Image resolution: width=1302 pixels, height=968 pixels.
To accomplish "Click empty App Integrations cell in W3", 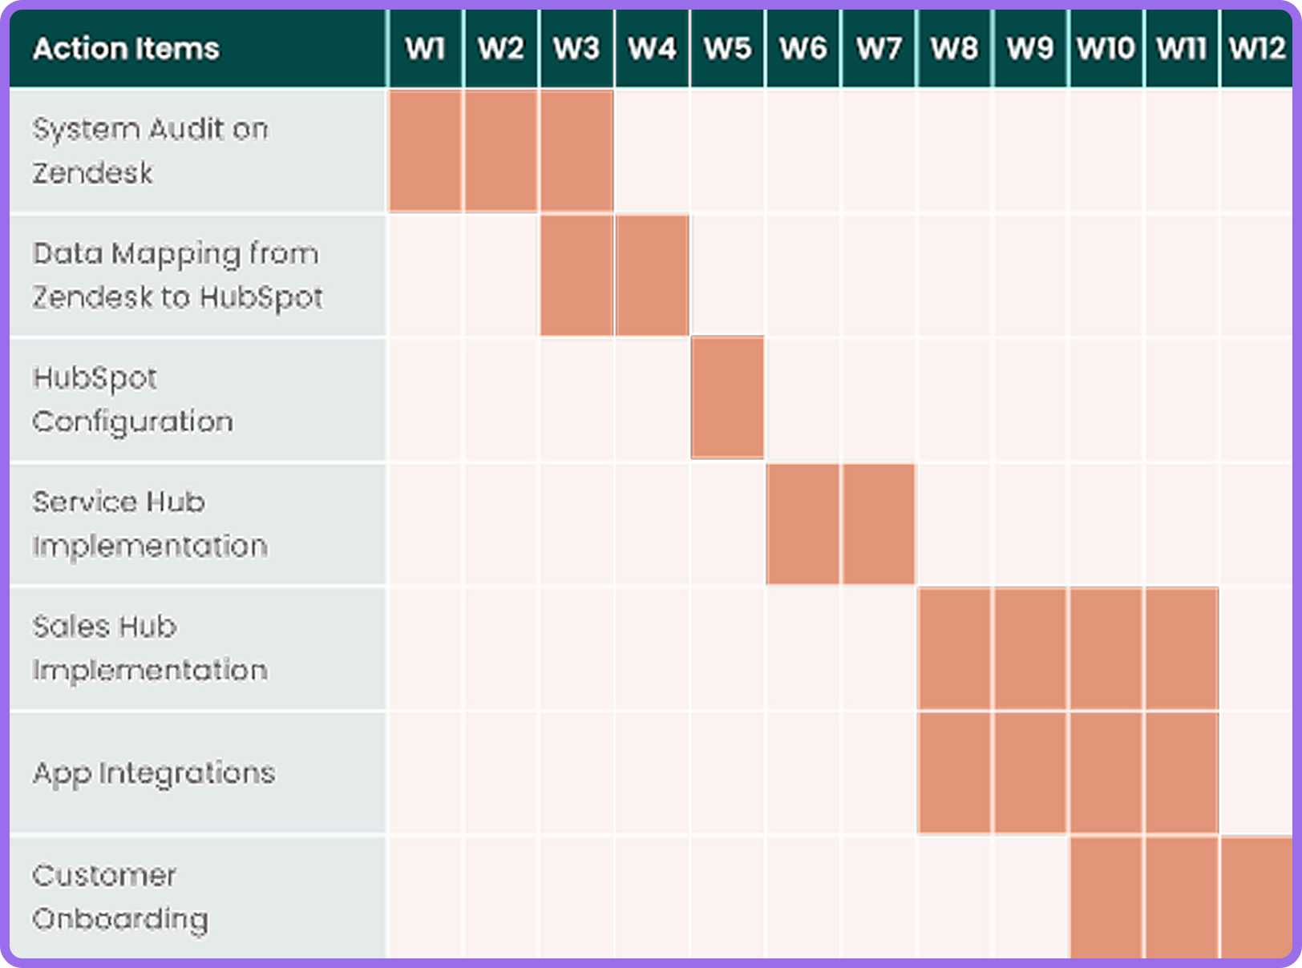I will [x=576, y=772].
